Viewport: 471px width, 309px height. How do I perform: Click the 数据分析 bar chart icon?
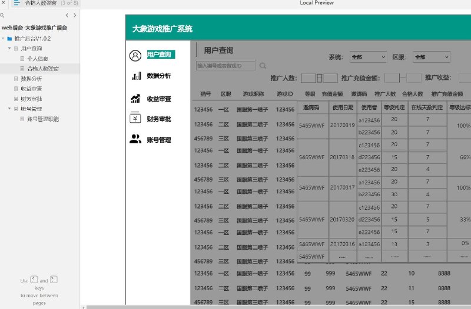pos(136,76)
